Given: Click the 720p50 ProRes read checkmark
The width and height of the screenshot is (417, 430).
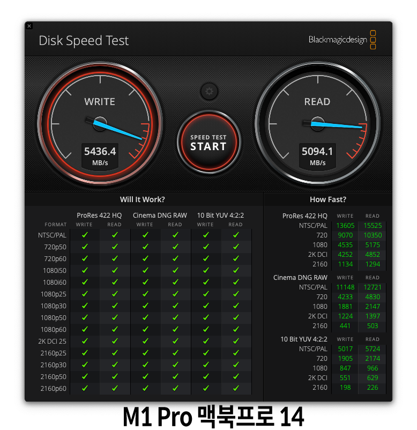Looking at the screenshot, I should pyautogui.click(x=115, y=247).
